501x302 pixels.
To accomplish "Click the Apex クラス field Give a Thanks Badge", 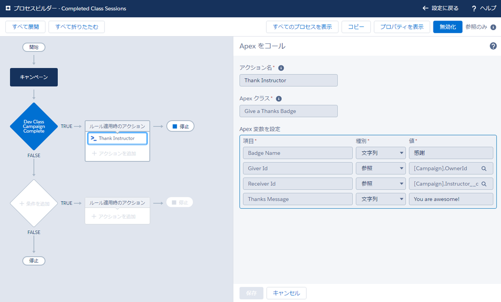I will [289, 111].
